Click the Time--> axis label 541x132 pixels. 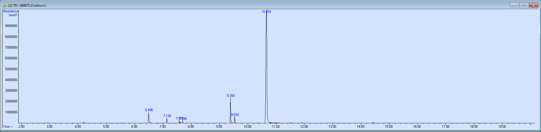8,126
